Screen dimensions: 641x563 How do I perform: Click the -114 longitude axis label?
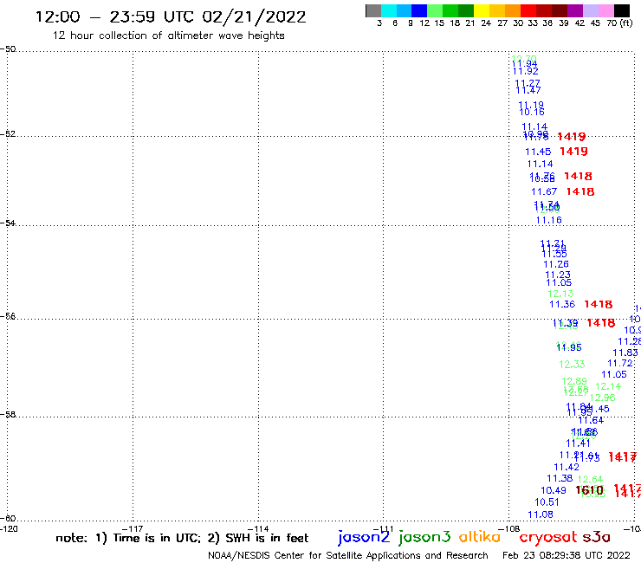pyautogui.click(x=258, y=528)
